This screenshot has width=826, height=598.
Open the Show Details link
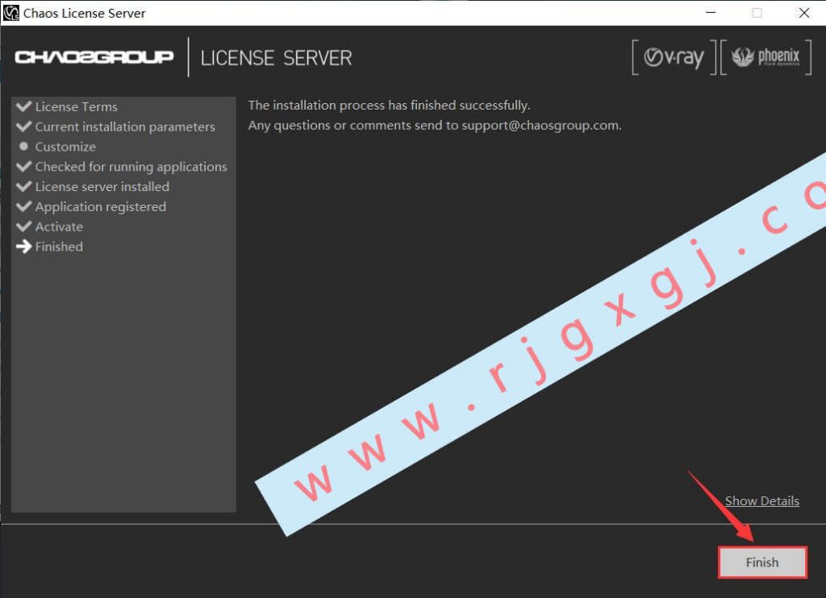point(761,500)
